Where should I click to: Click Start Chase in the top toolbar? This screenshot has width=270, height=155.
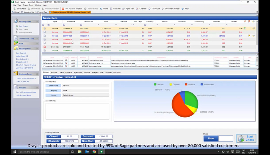point(20,8)
